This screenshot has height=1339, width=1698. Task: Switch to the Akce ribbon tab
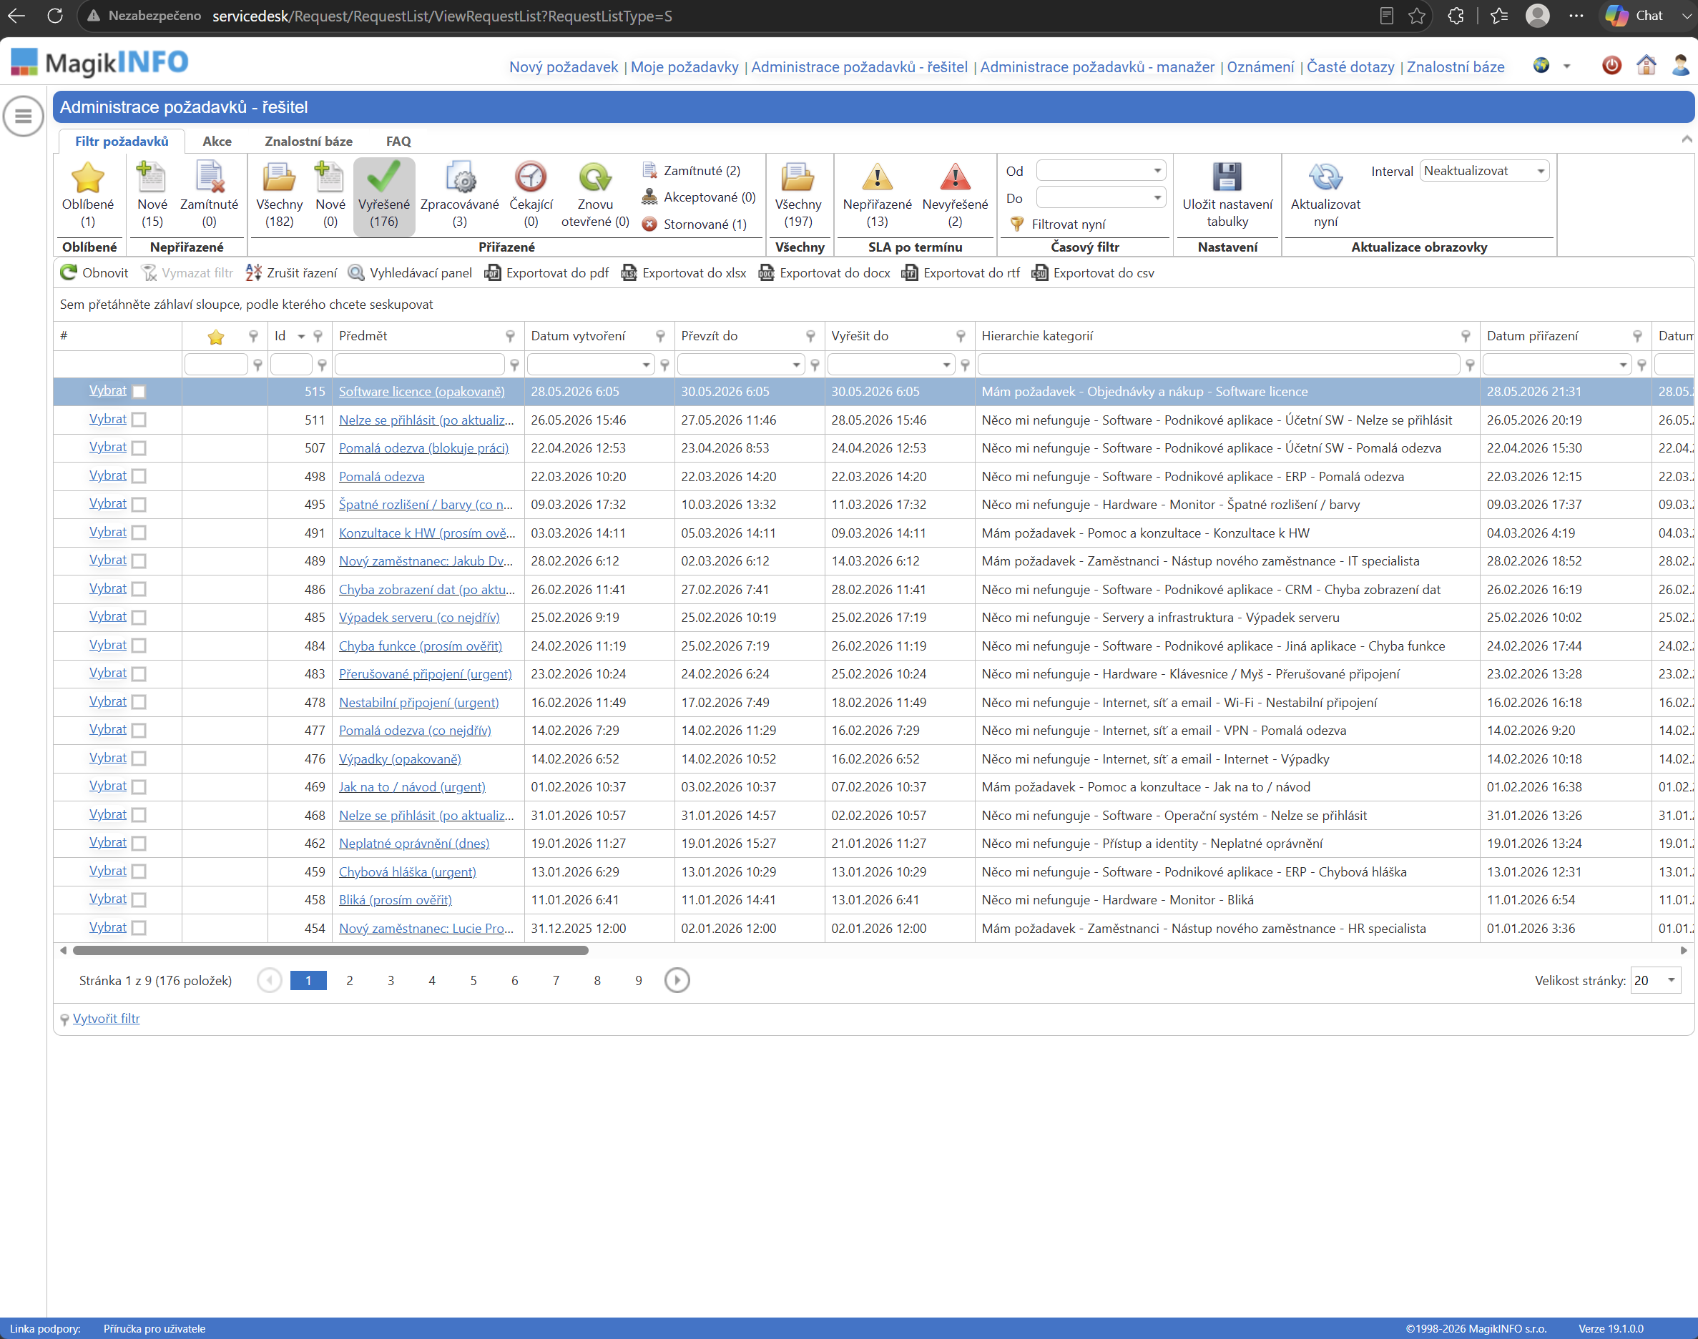(x=217, y=141)
